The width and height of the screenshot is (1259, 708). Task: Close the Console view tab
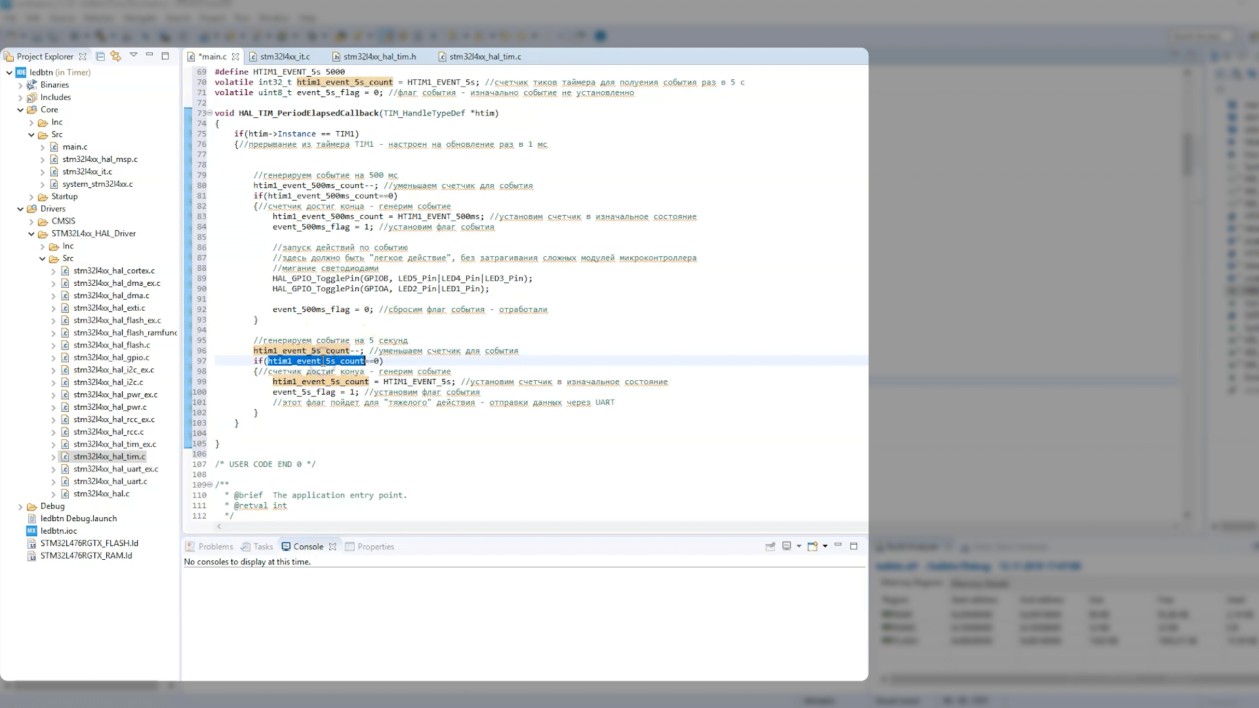(332, 547)
